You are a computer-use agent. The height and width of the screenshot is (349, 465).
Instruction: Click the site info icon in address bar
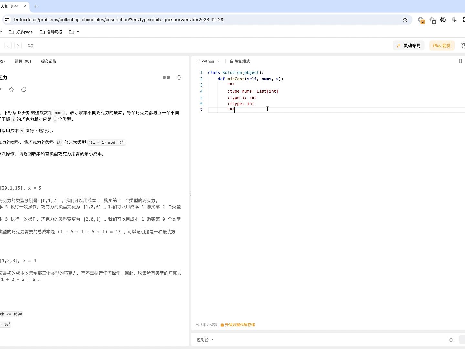pos(7,20)
